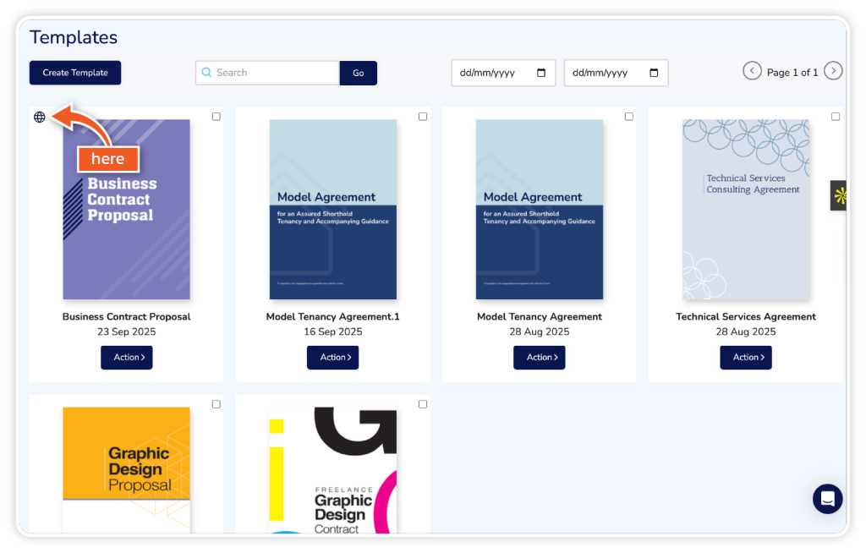Viewport: 866px width, 553px height.
Task: Expand Action menu for Business Contract Proposal
Action: point(127,358)
